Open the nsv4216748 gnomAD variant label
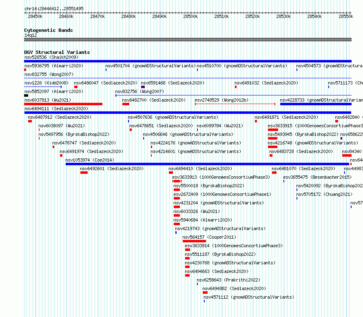 313,143
